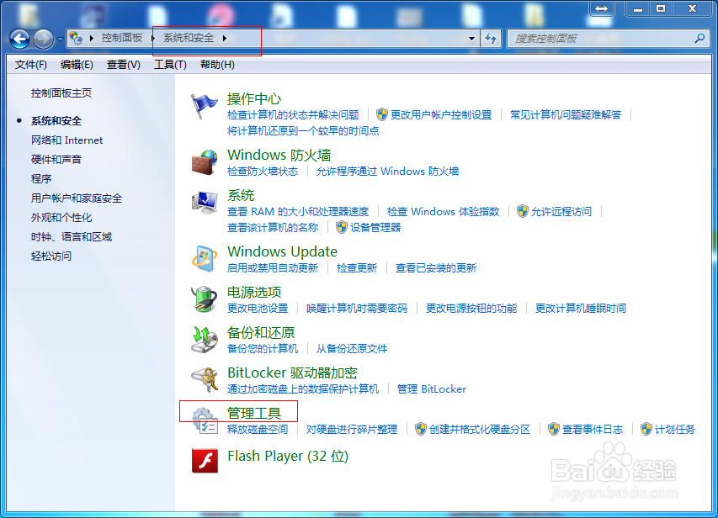This screenshot has height=518, width=718.
Task: Click shield icon beside 更改用户帐户控制设置
Action: (x=382, y=114)
